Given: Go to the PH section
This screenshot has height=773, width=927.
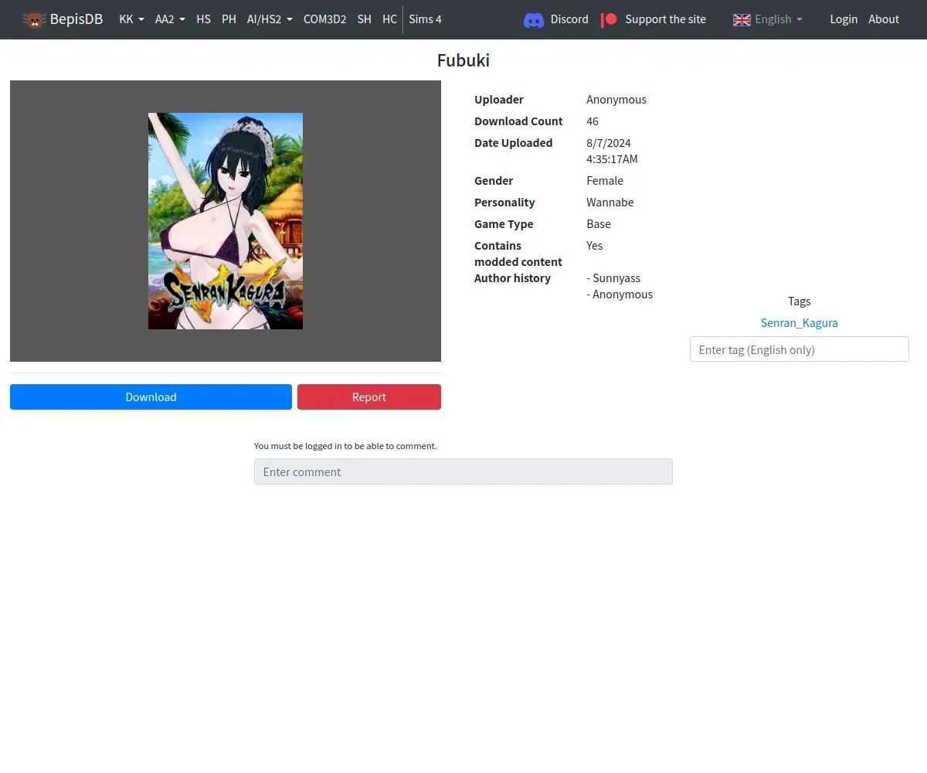Looking at the screenshot, I should point(229,19).
